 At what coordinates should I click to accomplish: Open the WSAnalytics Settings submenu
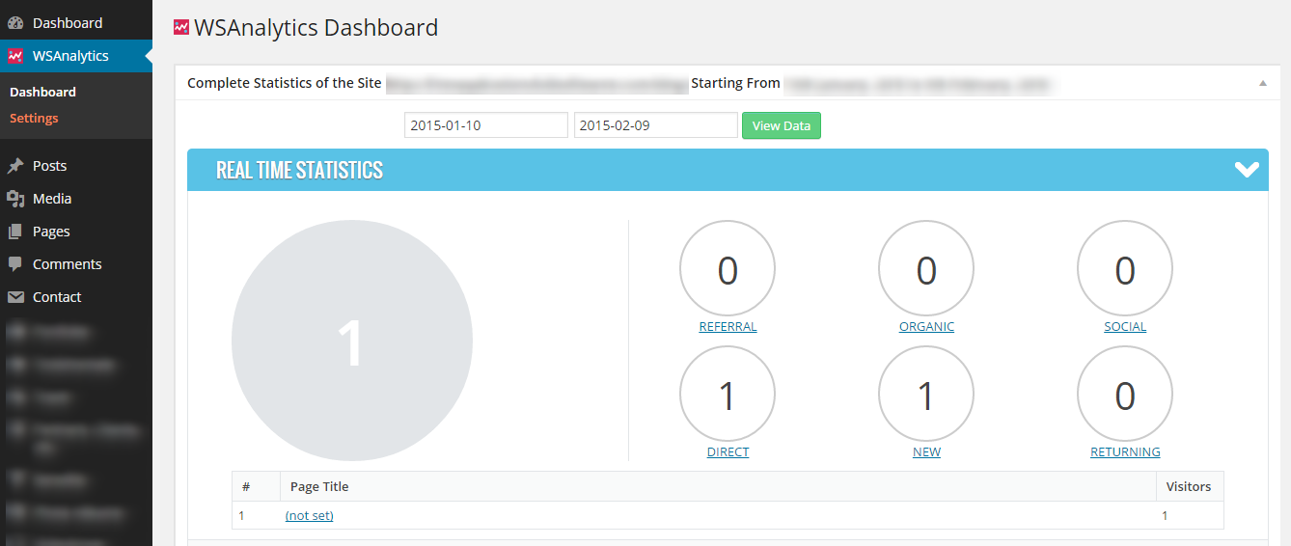(x=34, y=118)
